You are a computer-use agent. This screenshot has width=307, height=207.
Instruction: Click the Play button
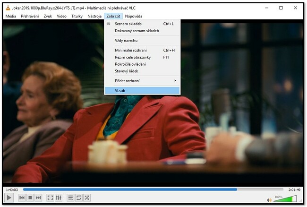(x=9, y=198)
